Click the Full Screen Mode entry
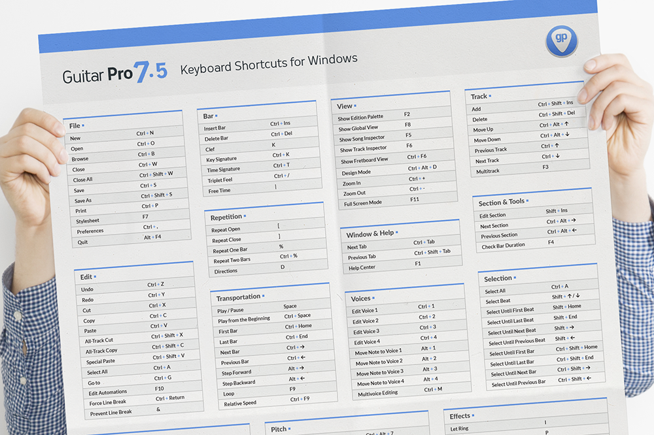 (x=363, y=203)
